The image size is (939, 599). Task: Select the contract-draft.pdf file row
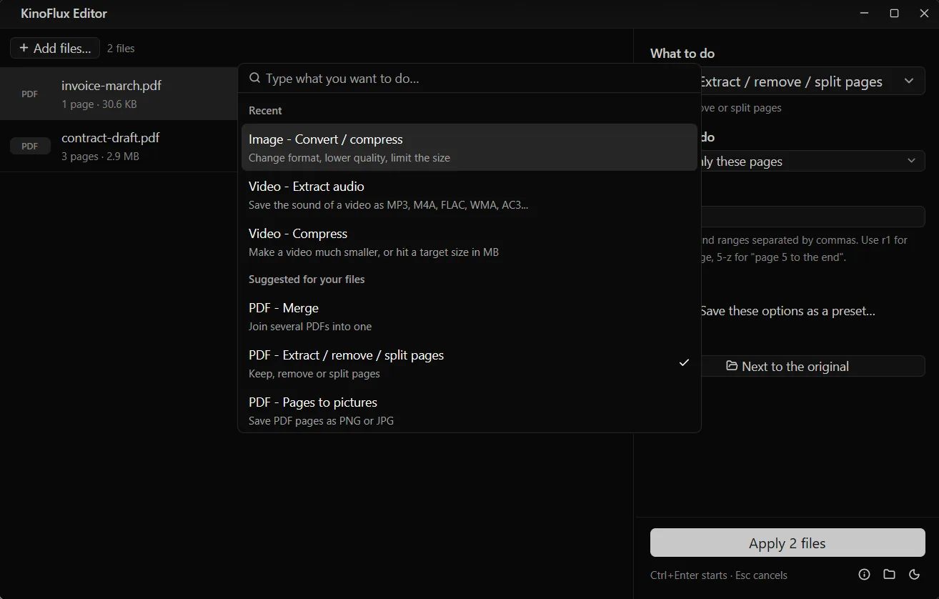tap(119, 146)
